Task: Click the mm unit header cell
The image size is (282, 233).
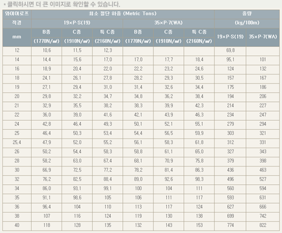Action: point(17,37)
